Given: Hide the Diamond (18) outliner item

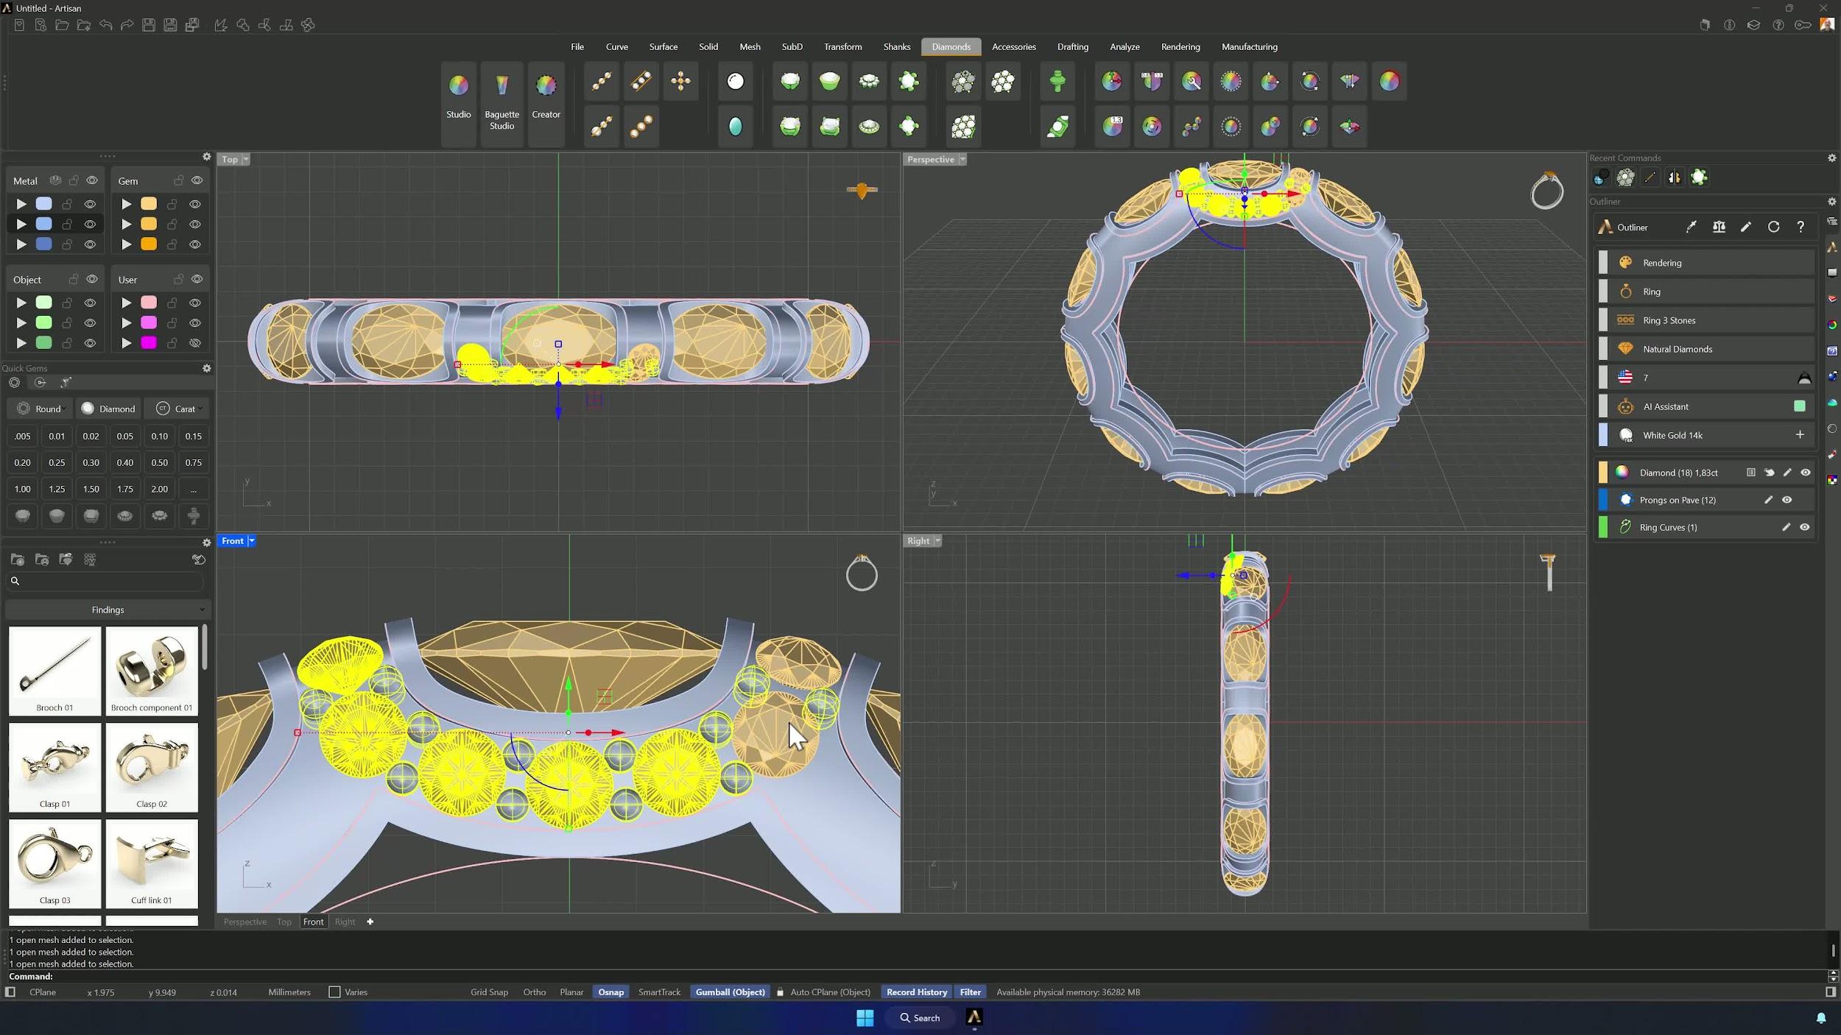Looking at the screenshot, I should click(x=1805, y=473).
